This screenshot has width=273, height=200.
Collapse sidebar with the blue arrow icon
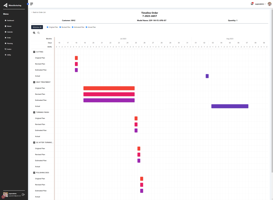click(x=28, y=4)
